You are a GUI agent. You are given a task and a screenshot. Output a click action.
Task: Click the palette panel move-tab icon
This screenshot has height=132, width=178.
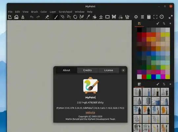point(164,23)
